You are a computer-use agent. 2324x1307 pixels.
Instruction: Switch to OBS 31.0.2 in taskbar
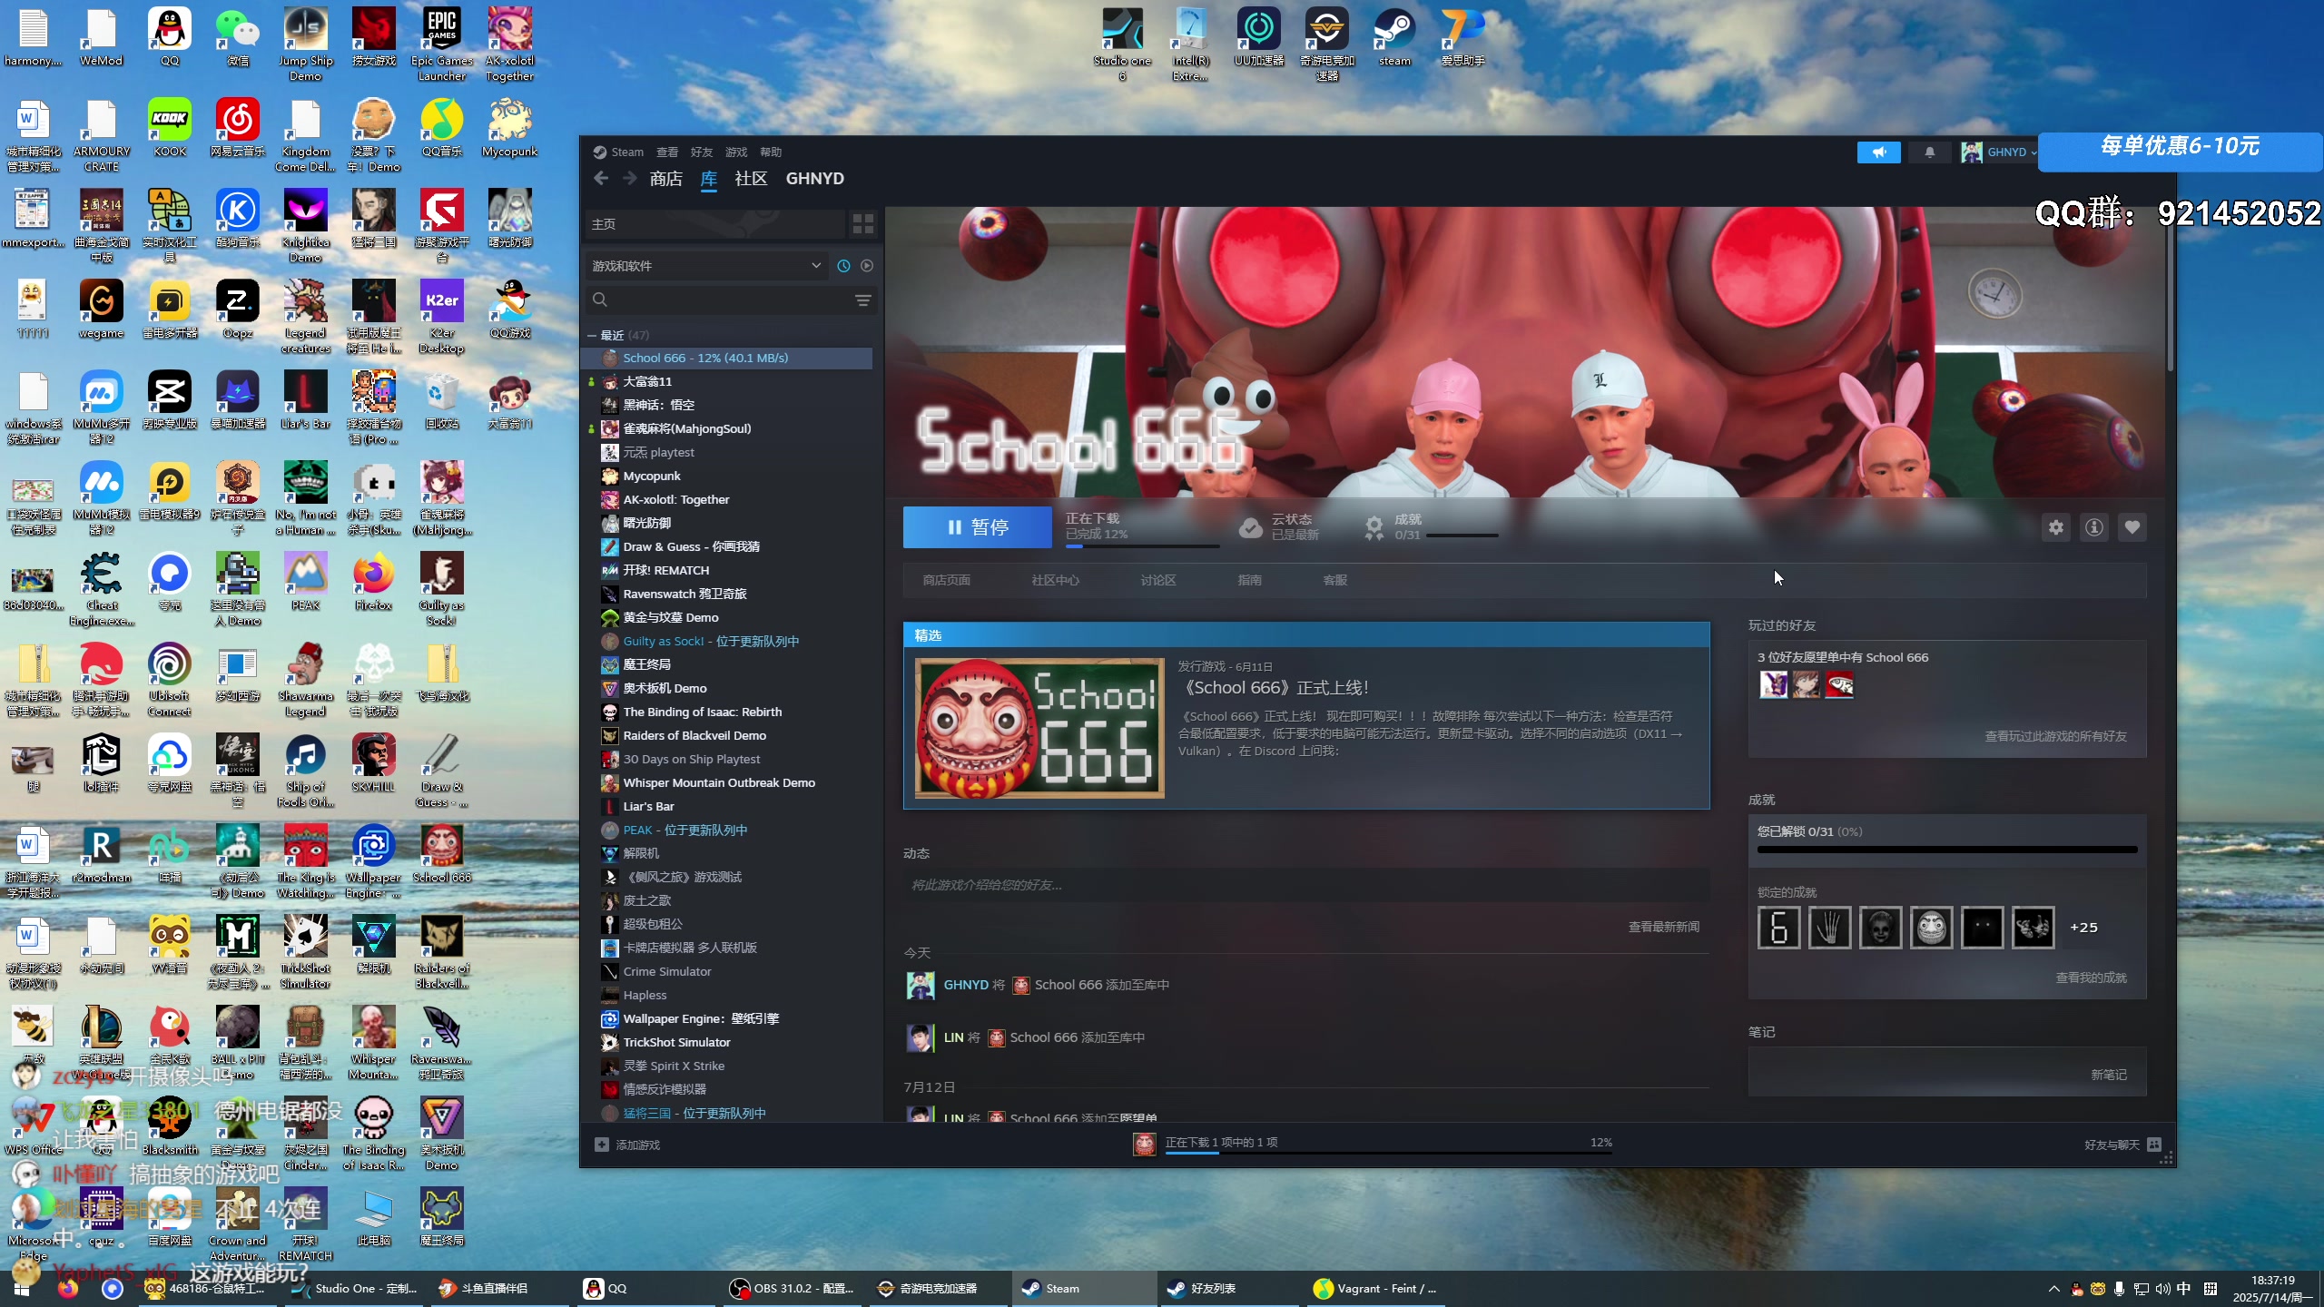coord(792,1289)
